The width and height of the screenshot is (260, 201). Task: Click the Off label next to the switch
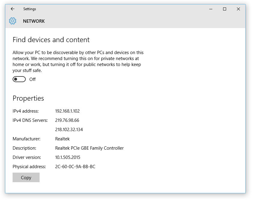pos(32,79)
